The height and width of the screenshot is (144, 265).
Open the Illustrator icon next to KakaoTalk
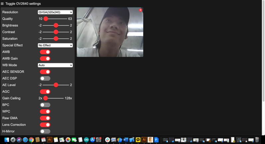click(144, 140)
